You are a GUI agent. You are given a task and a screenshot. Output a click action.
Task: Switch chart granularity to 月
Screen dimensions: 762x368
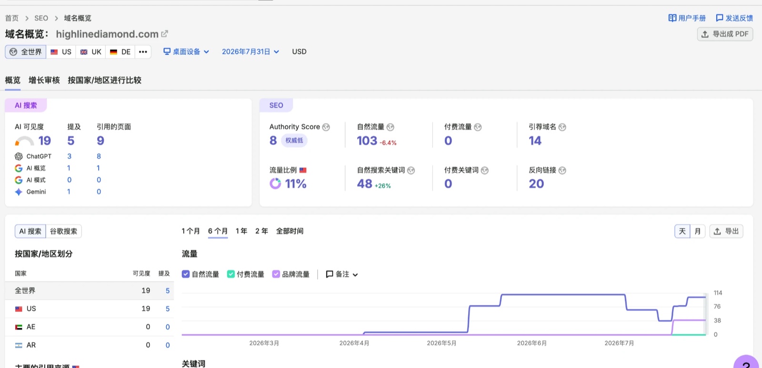tap(698, 231)
